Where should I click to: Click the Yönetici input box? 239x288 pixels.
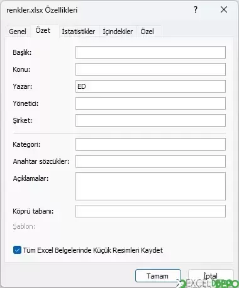(150, 103)
